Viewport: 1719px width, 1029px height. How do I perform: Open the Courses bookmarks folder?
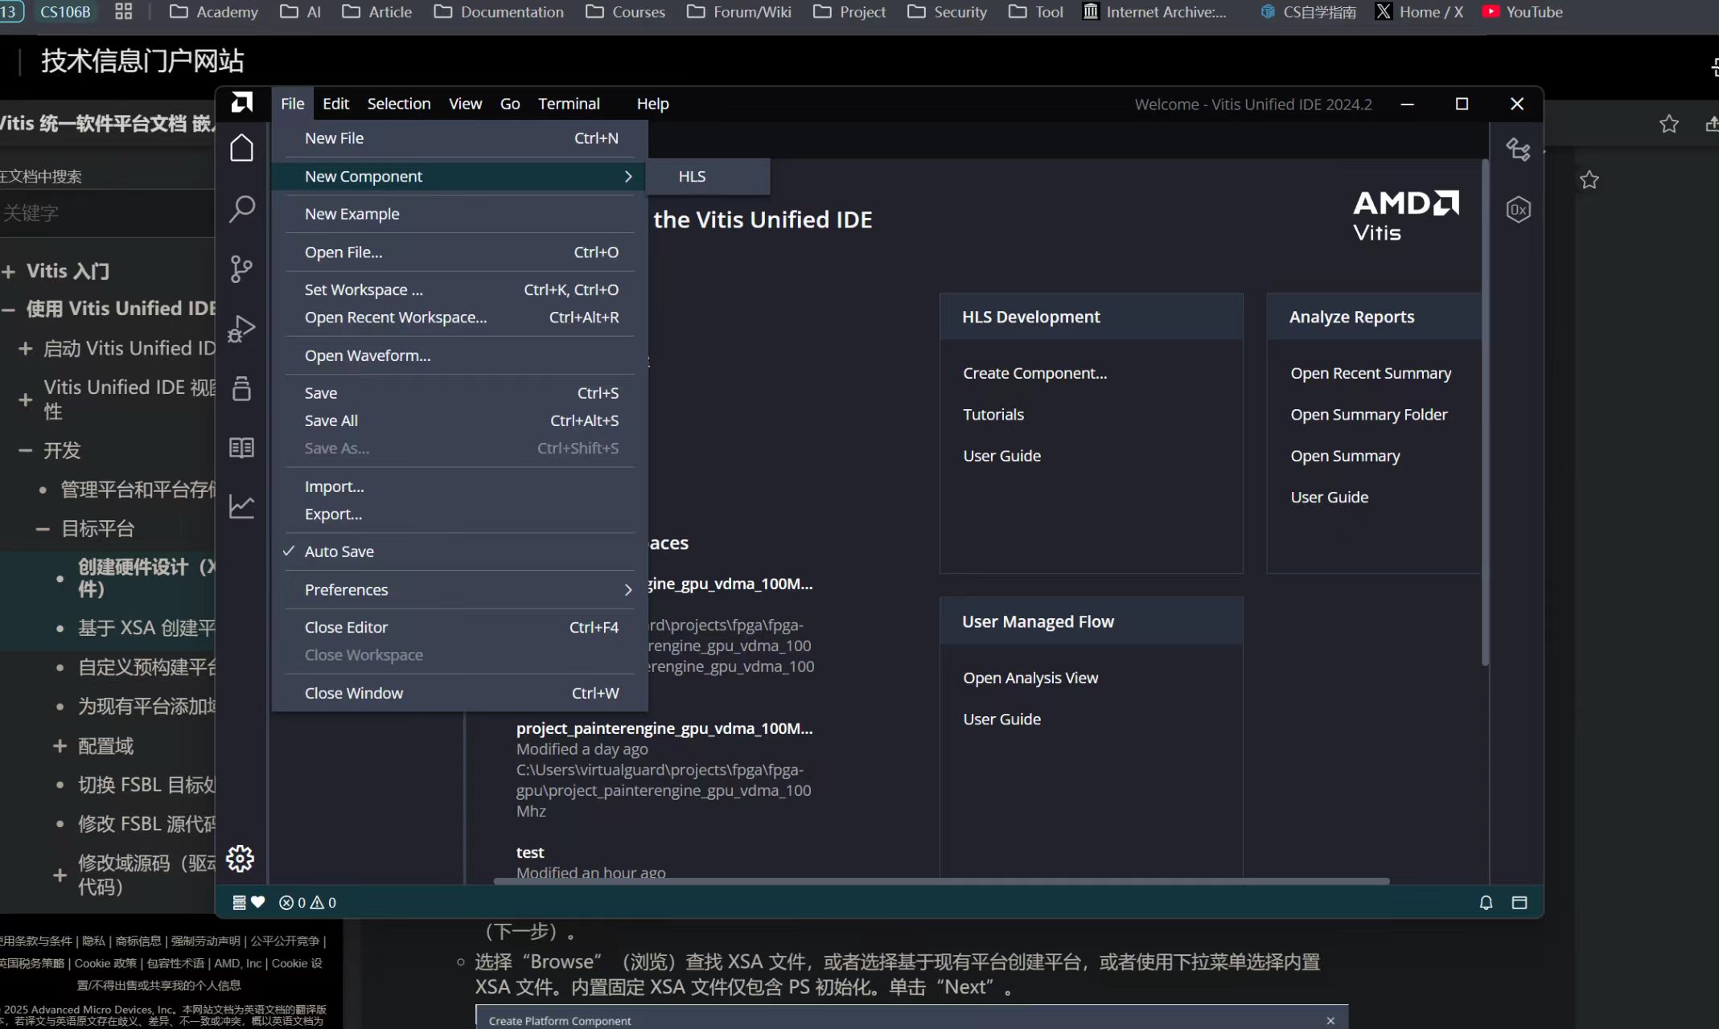pyautogui.click(x=626, y=12)
